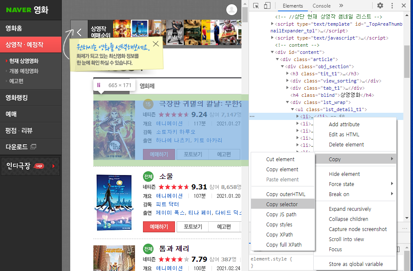
Task: Select Store as global variable
Action: point(355,264)
